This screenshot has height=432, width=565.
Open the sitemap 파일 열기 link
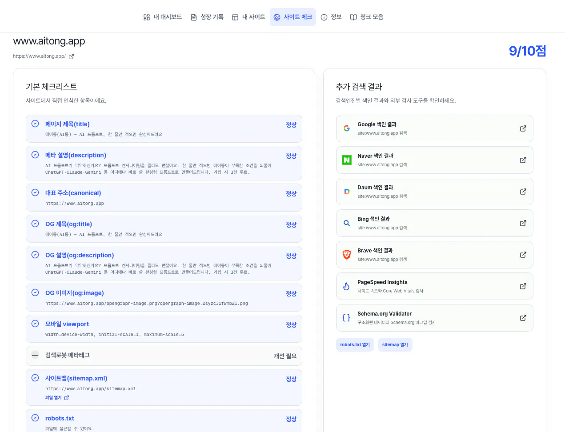click(x=57, y=398)
